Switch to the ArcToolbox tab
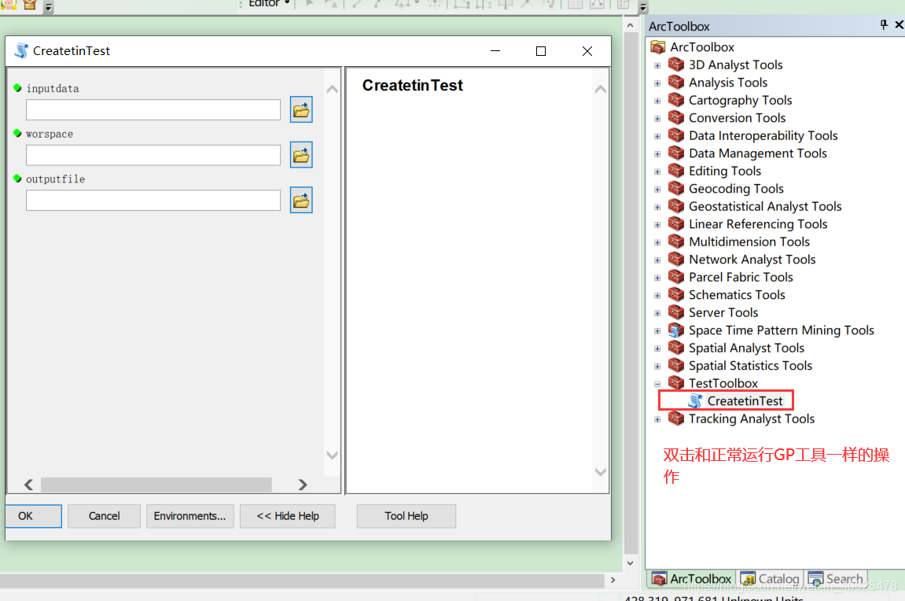905x601 pixels. point(691,578)
